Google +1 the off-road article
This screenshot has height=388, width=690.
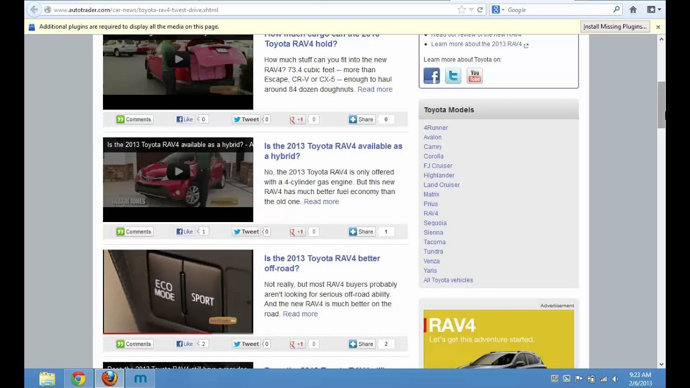point(297,344)
